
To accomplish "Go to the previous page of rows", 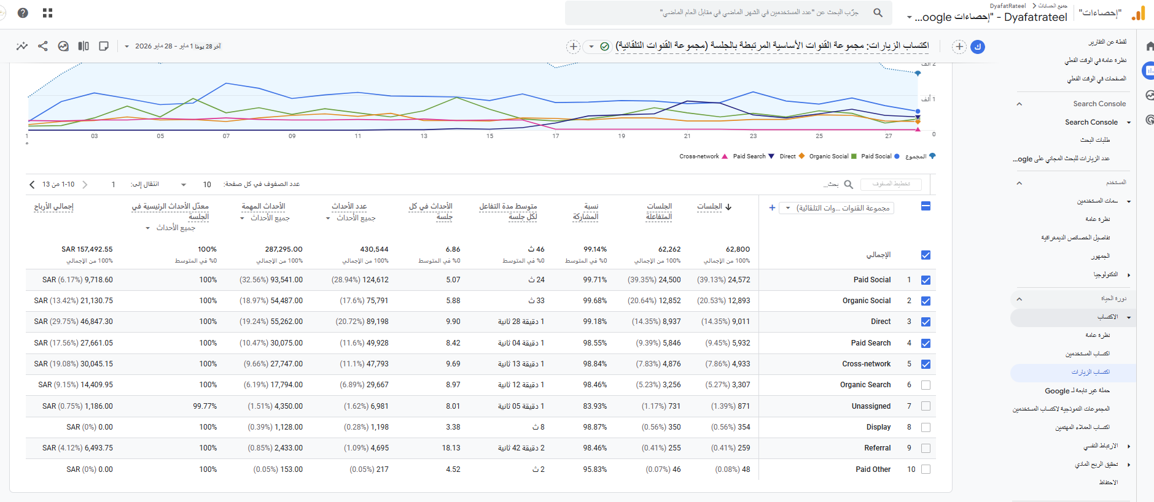I will [85, 184].
